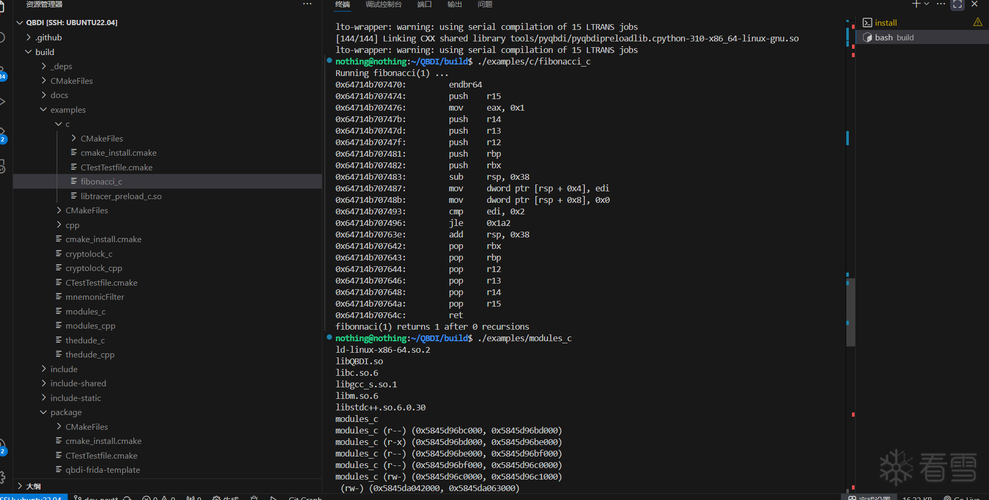Click the install terminal icon
Image resolution: width=989 pixels, height=500 pixels.
(x=867, y=23)
